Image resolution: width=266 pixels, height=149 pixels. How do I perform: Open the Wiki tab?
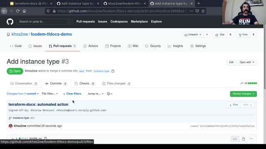click(133, 46)
